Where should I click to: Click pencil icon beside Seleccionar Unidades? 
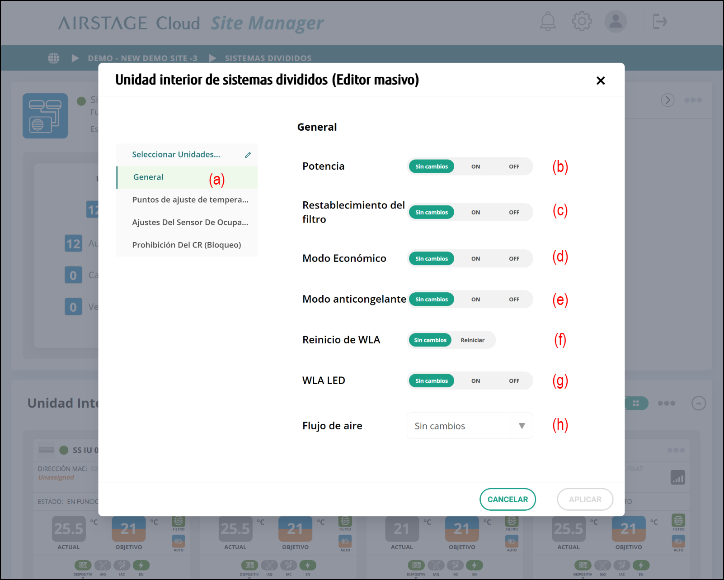click(248, 155)
